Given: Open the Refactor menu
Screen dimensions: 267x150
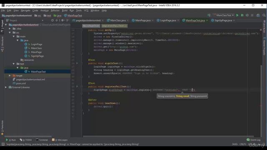Looking at the screenshot, I should (x=55, y=10).
